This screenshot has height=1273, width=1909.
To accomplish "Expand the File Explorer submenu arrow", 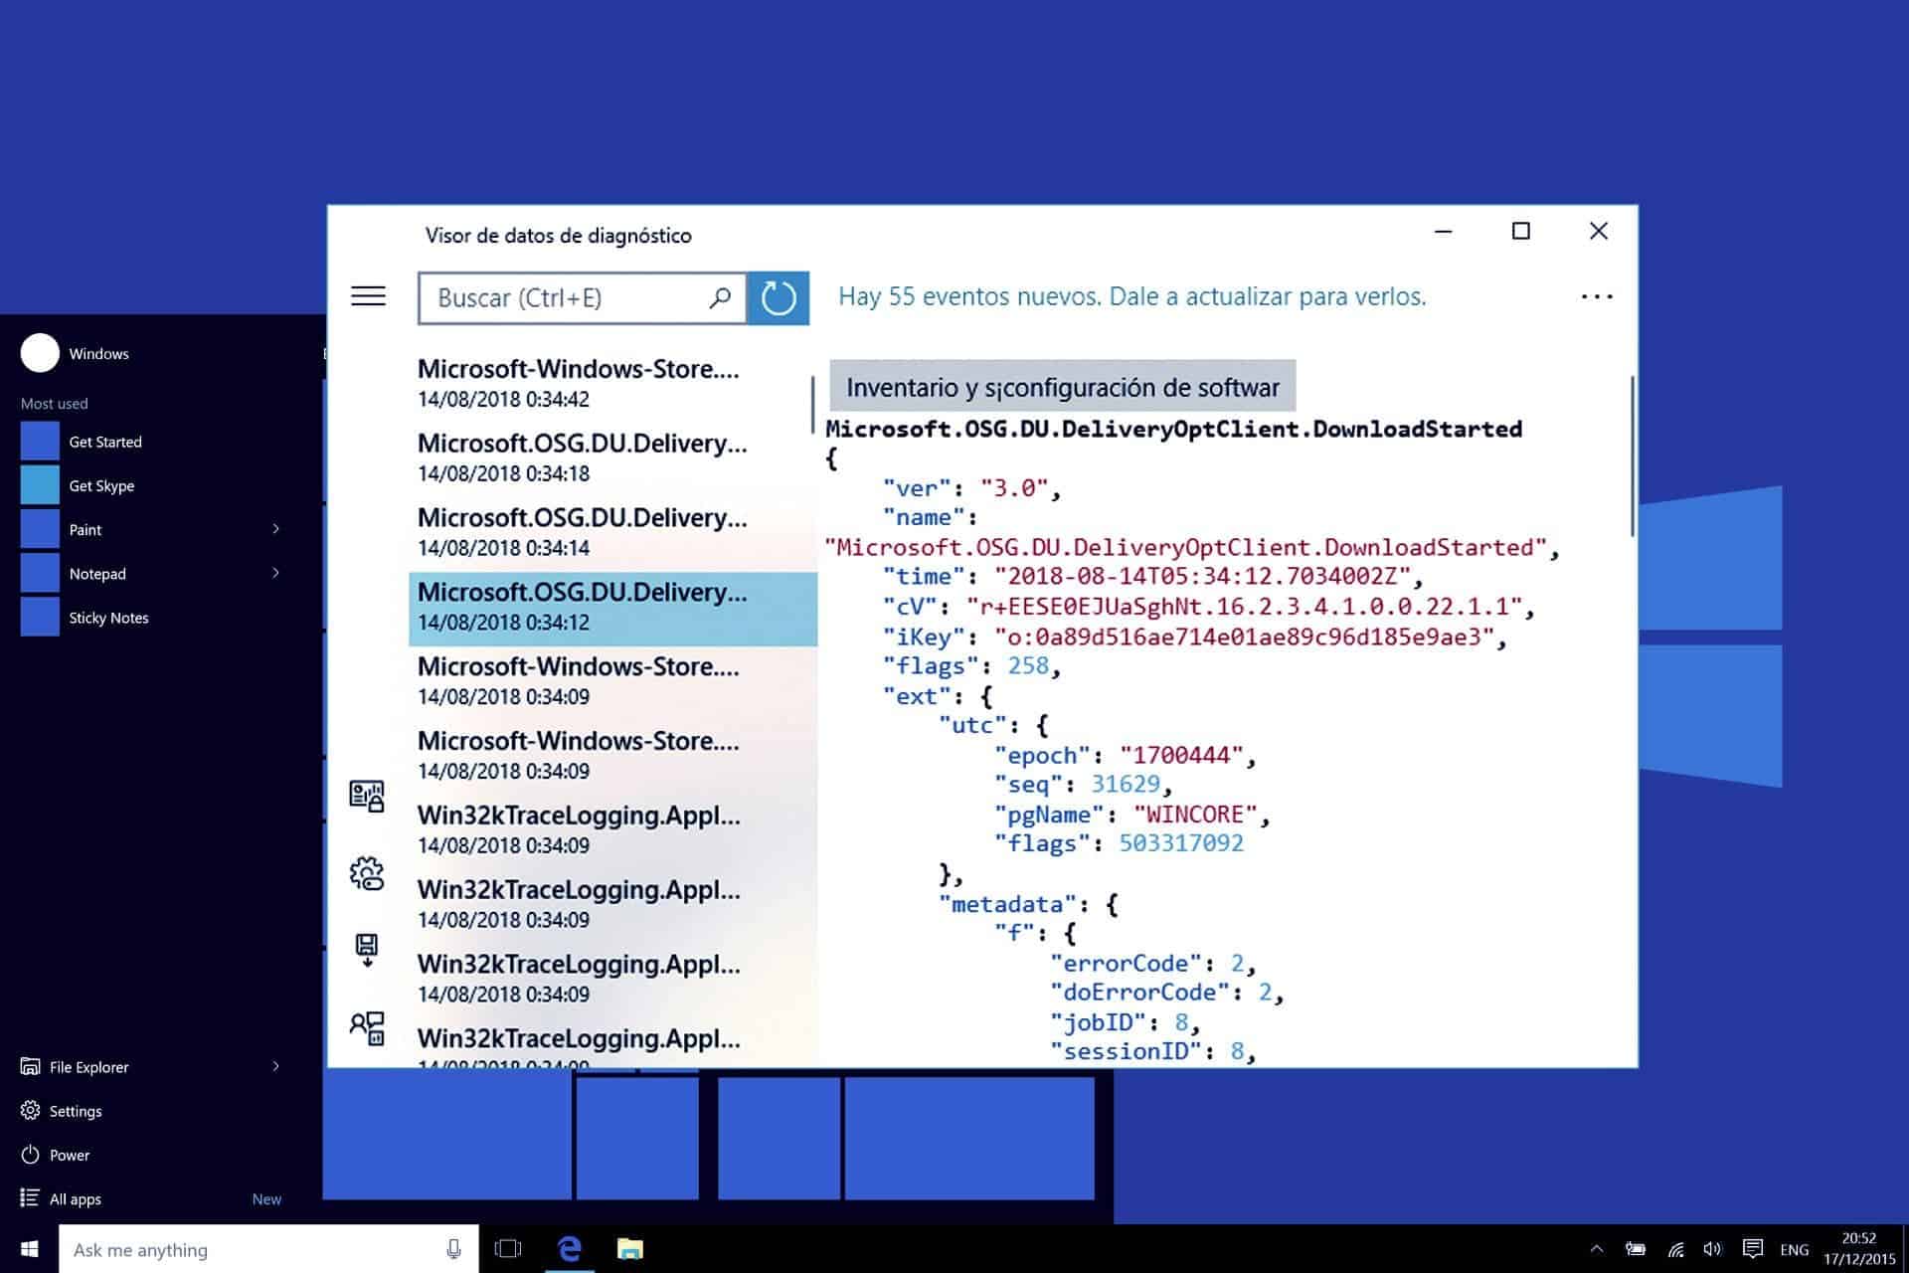I will point(276,1066).
